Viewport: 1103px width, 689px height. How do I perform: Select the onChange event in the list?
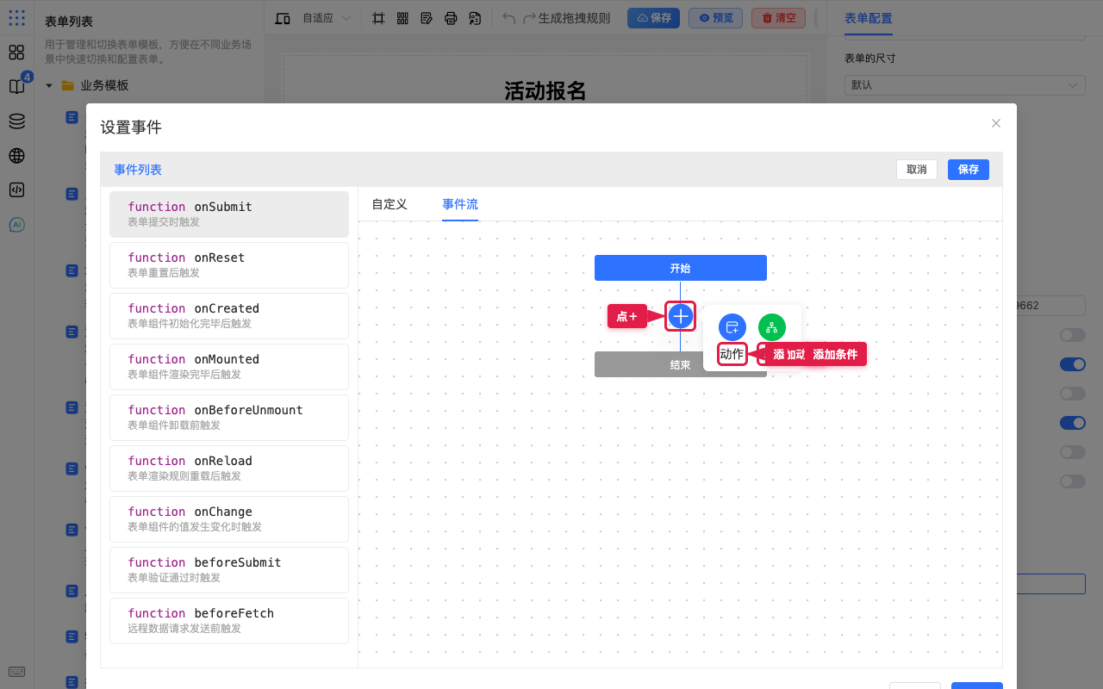pos(229,519)
